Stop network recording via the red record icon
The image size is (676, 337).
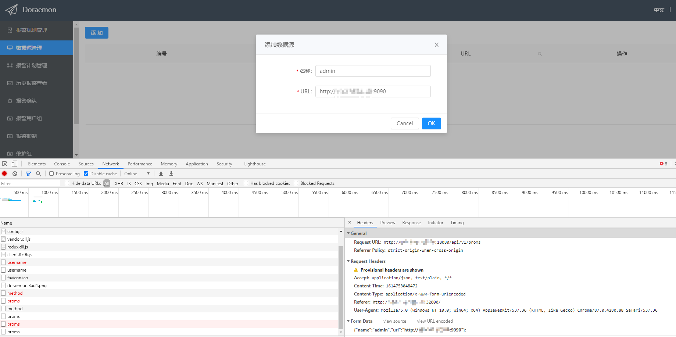point(4,173)
